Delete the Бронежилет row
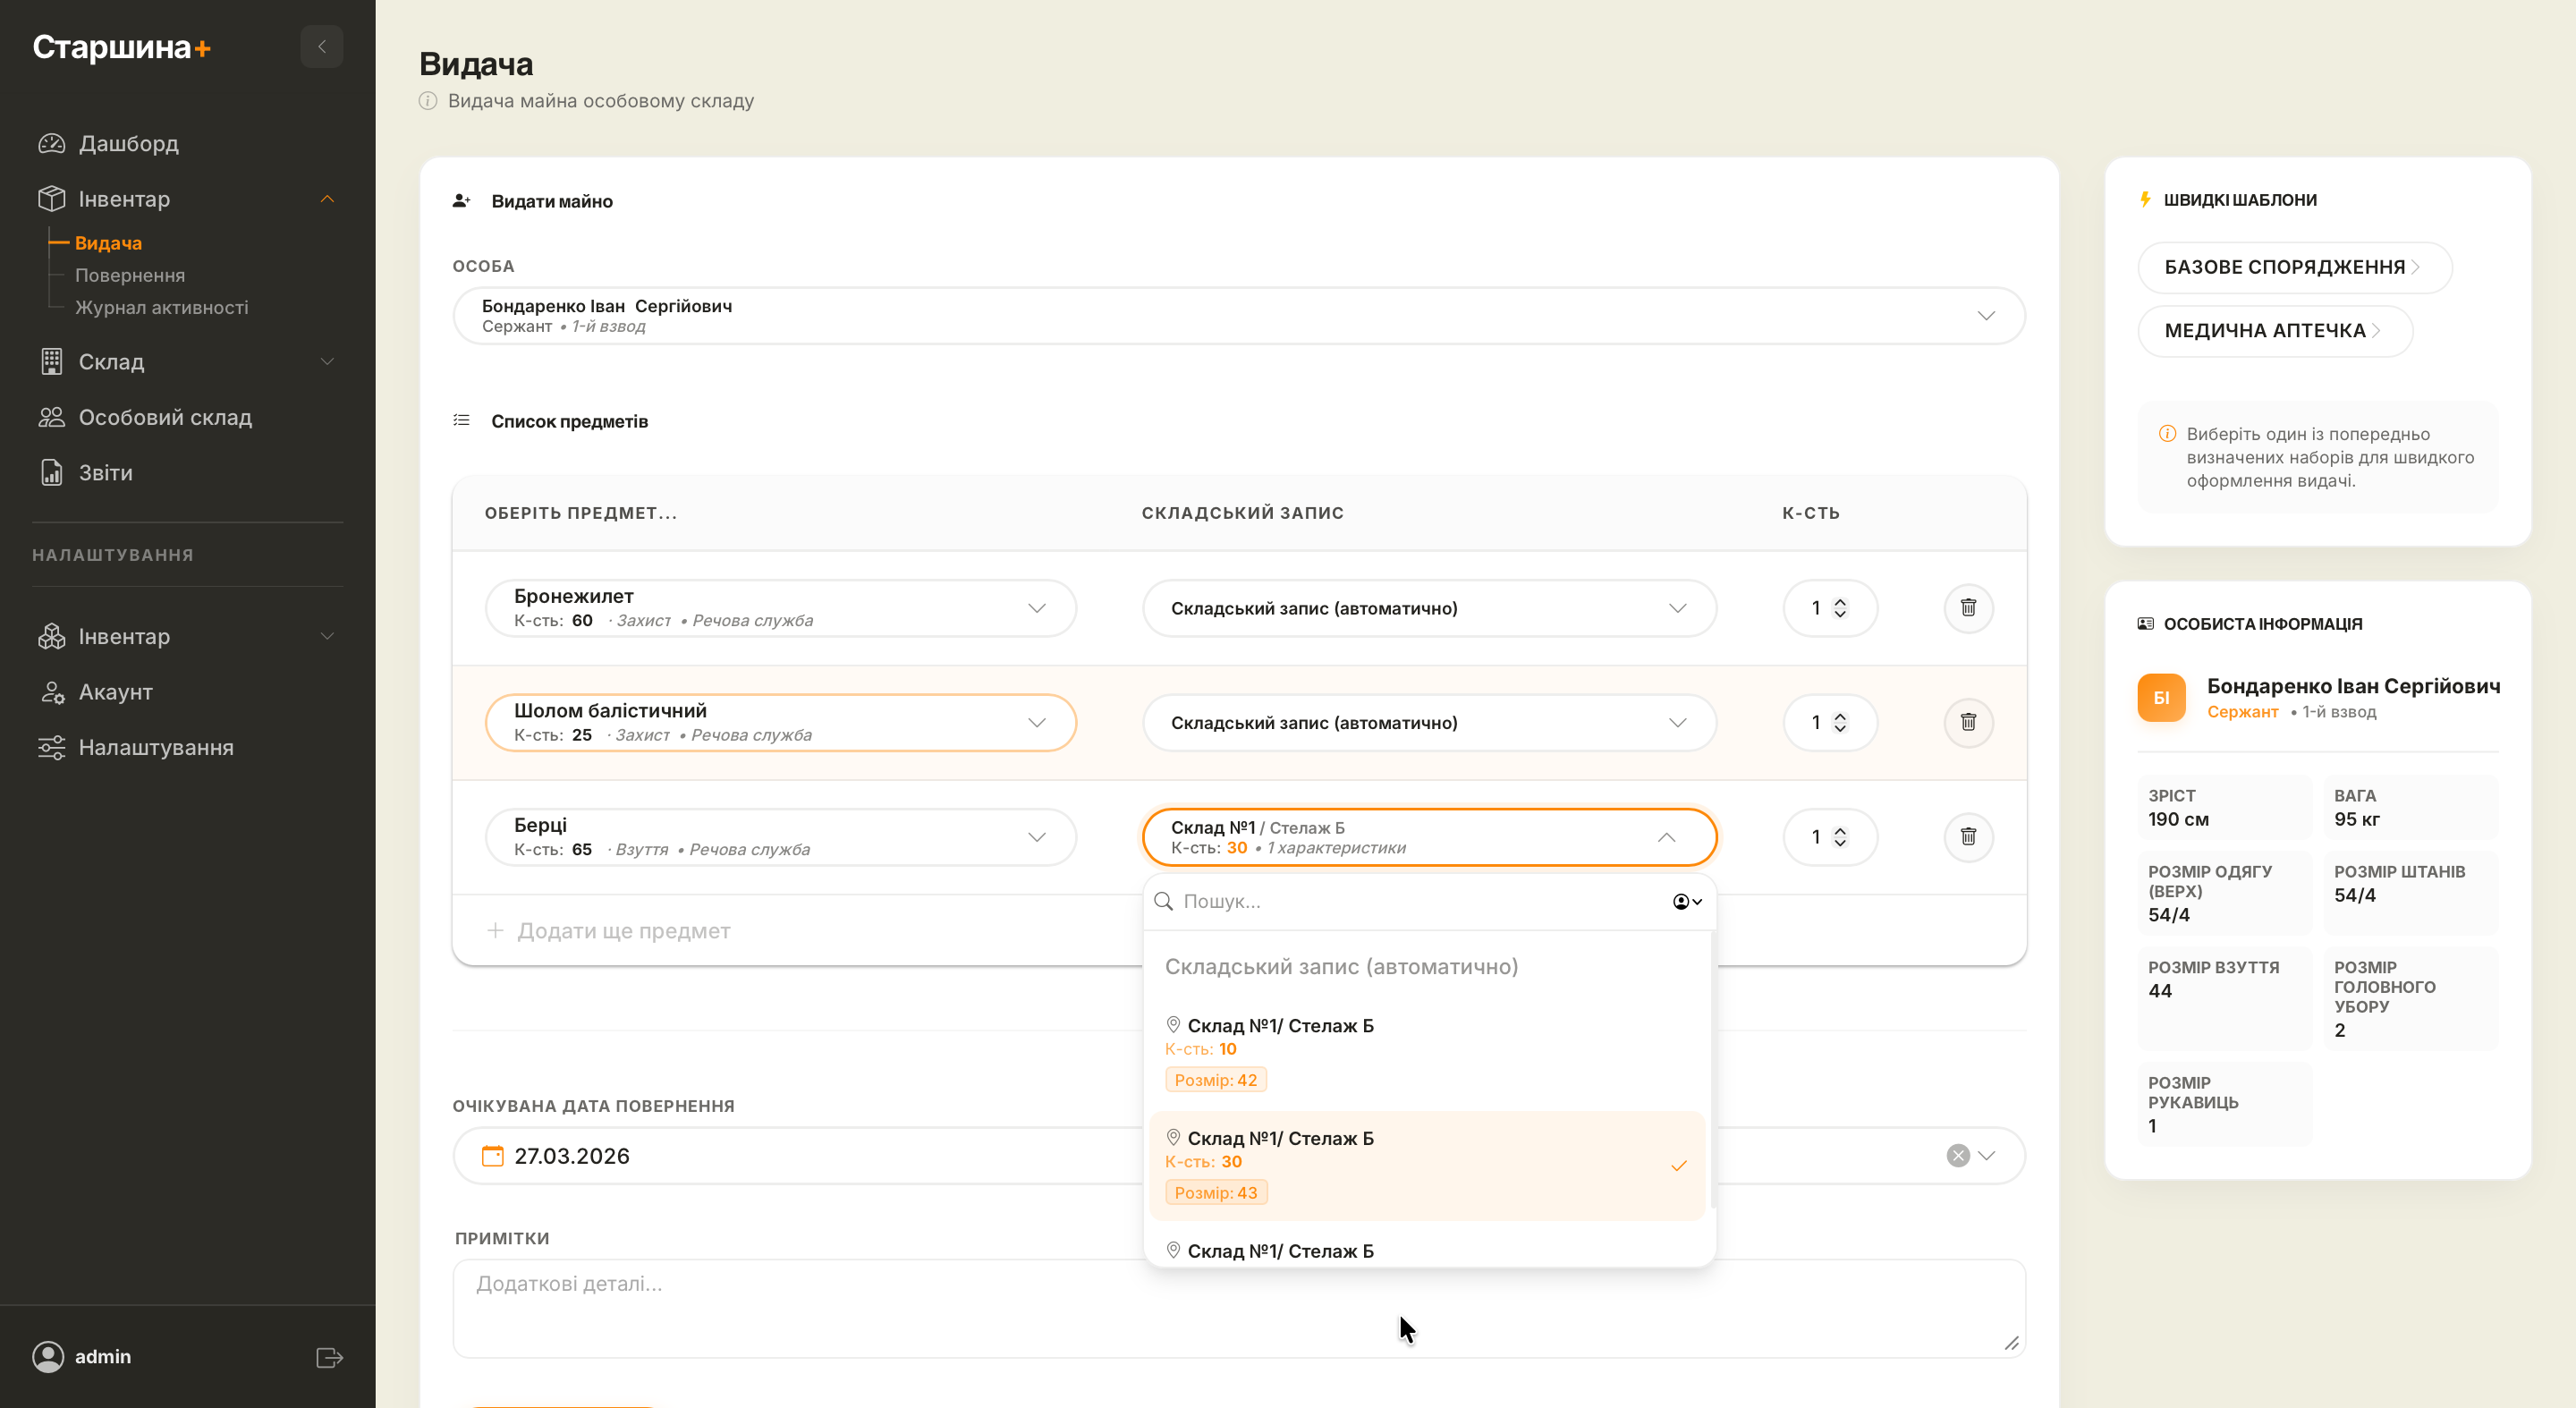Screen dimensions: 2576x1408 [1967, 608]
